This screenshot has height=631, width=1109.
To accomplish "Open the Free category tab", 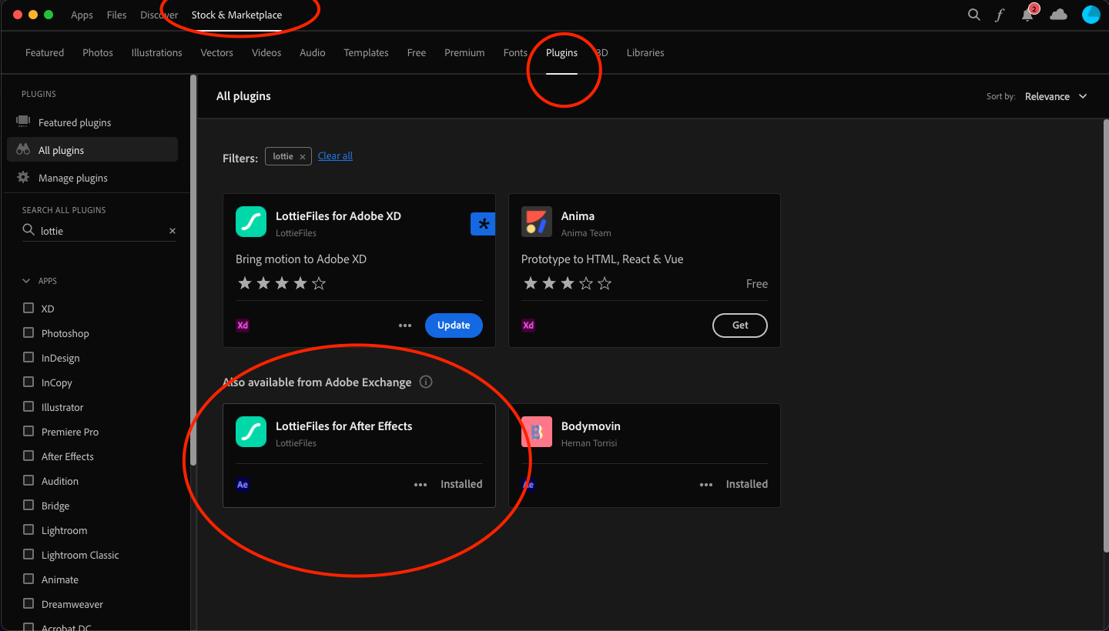I will (417, 52).
